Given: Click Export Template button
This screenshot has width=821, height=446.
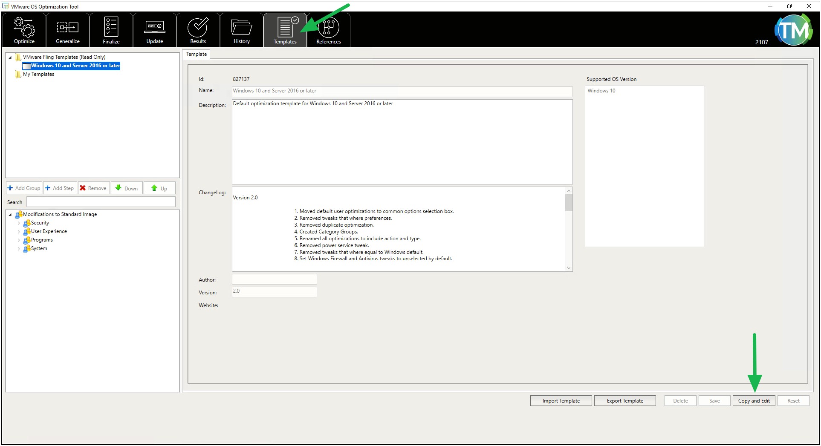Looking at the screenshot, I should coord(625,401).
